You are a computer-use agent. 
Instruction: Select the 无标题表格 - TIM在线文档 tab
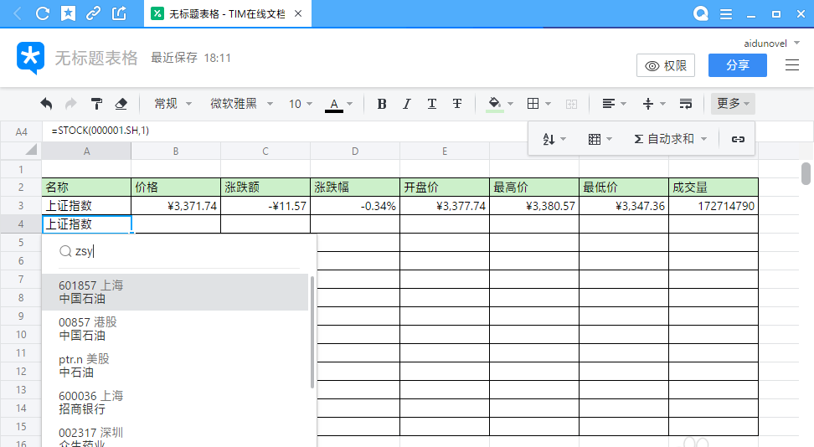click(x=228, y=14)
